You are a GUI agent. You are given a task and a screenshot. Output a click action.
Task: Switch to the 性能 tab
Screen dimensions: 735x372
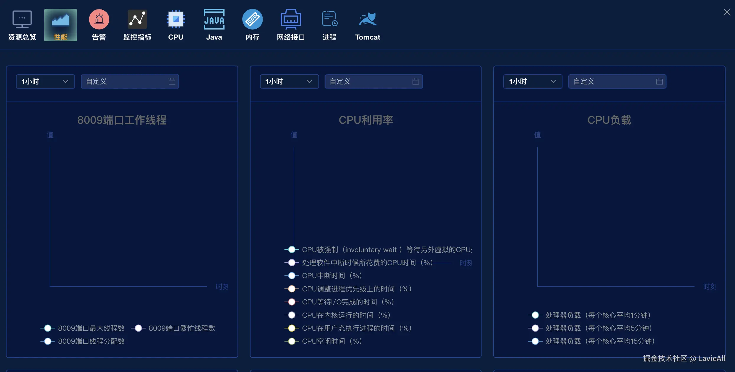point(61,25)
